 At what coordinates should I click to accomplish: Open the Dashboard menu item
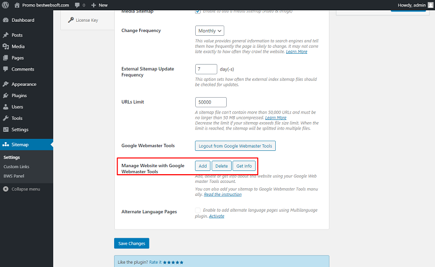[23, 20]
